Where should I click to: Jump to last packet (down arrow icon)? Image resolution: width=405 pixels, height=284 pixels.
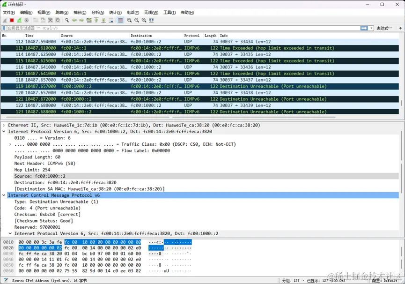103,20
